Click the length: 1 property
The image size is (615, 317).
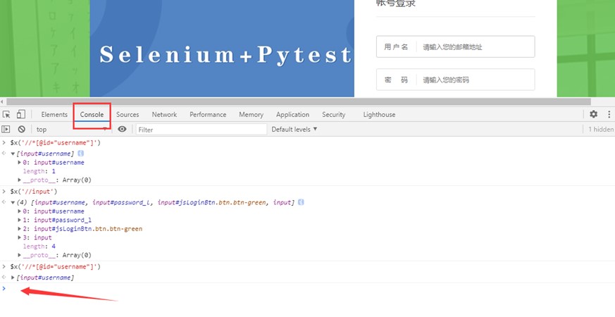(39, 171)
